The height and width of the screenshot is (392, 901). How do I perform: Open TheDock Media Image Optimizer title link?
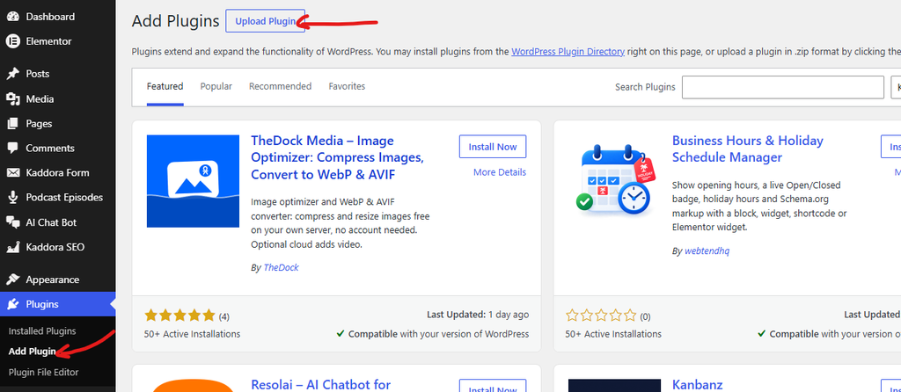point(337,157)
